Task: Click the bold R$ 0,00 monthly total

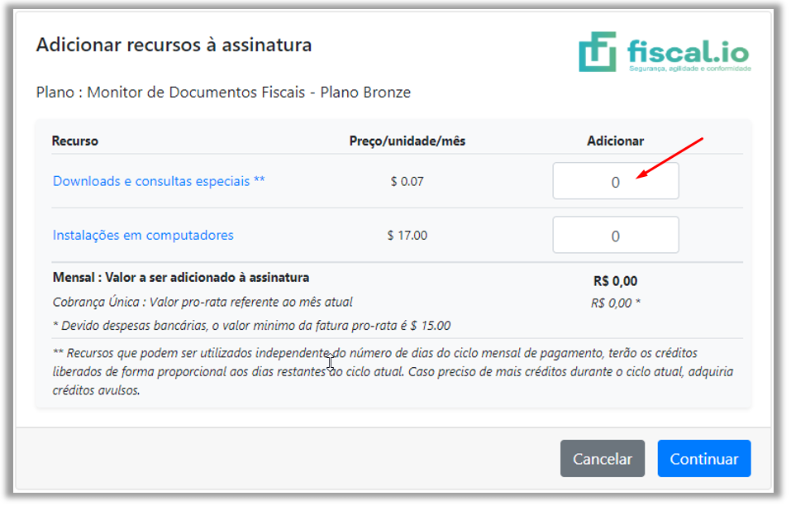Action: pos(615,281)
